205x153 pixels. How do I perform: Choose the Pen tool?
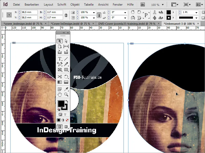coord(60,64)
